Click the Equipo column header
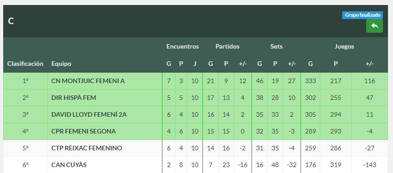Image resolution: width=393 pixels, height=173 pixels. coord(61,64)
